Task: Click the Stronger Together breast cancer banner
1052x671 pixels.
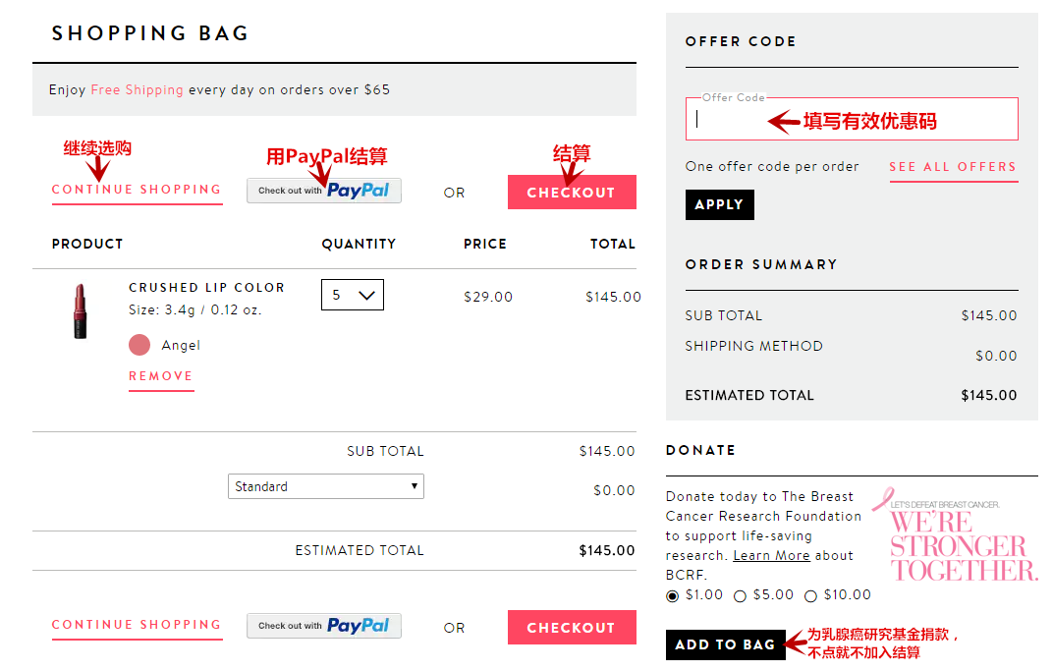Action: coord(956,534)
